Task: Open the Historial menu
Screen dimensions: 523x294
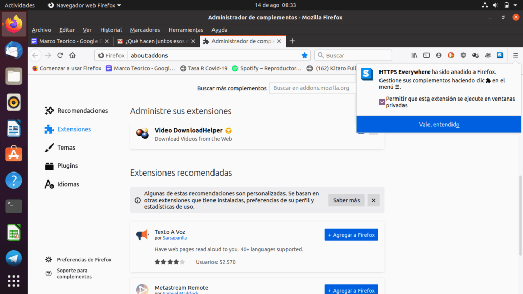Action: (111, 30)
